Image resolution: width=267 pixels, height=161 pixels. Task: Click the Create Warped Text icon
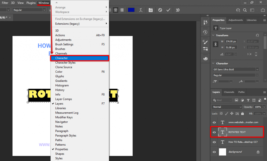point(141,10)
